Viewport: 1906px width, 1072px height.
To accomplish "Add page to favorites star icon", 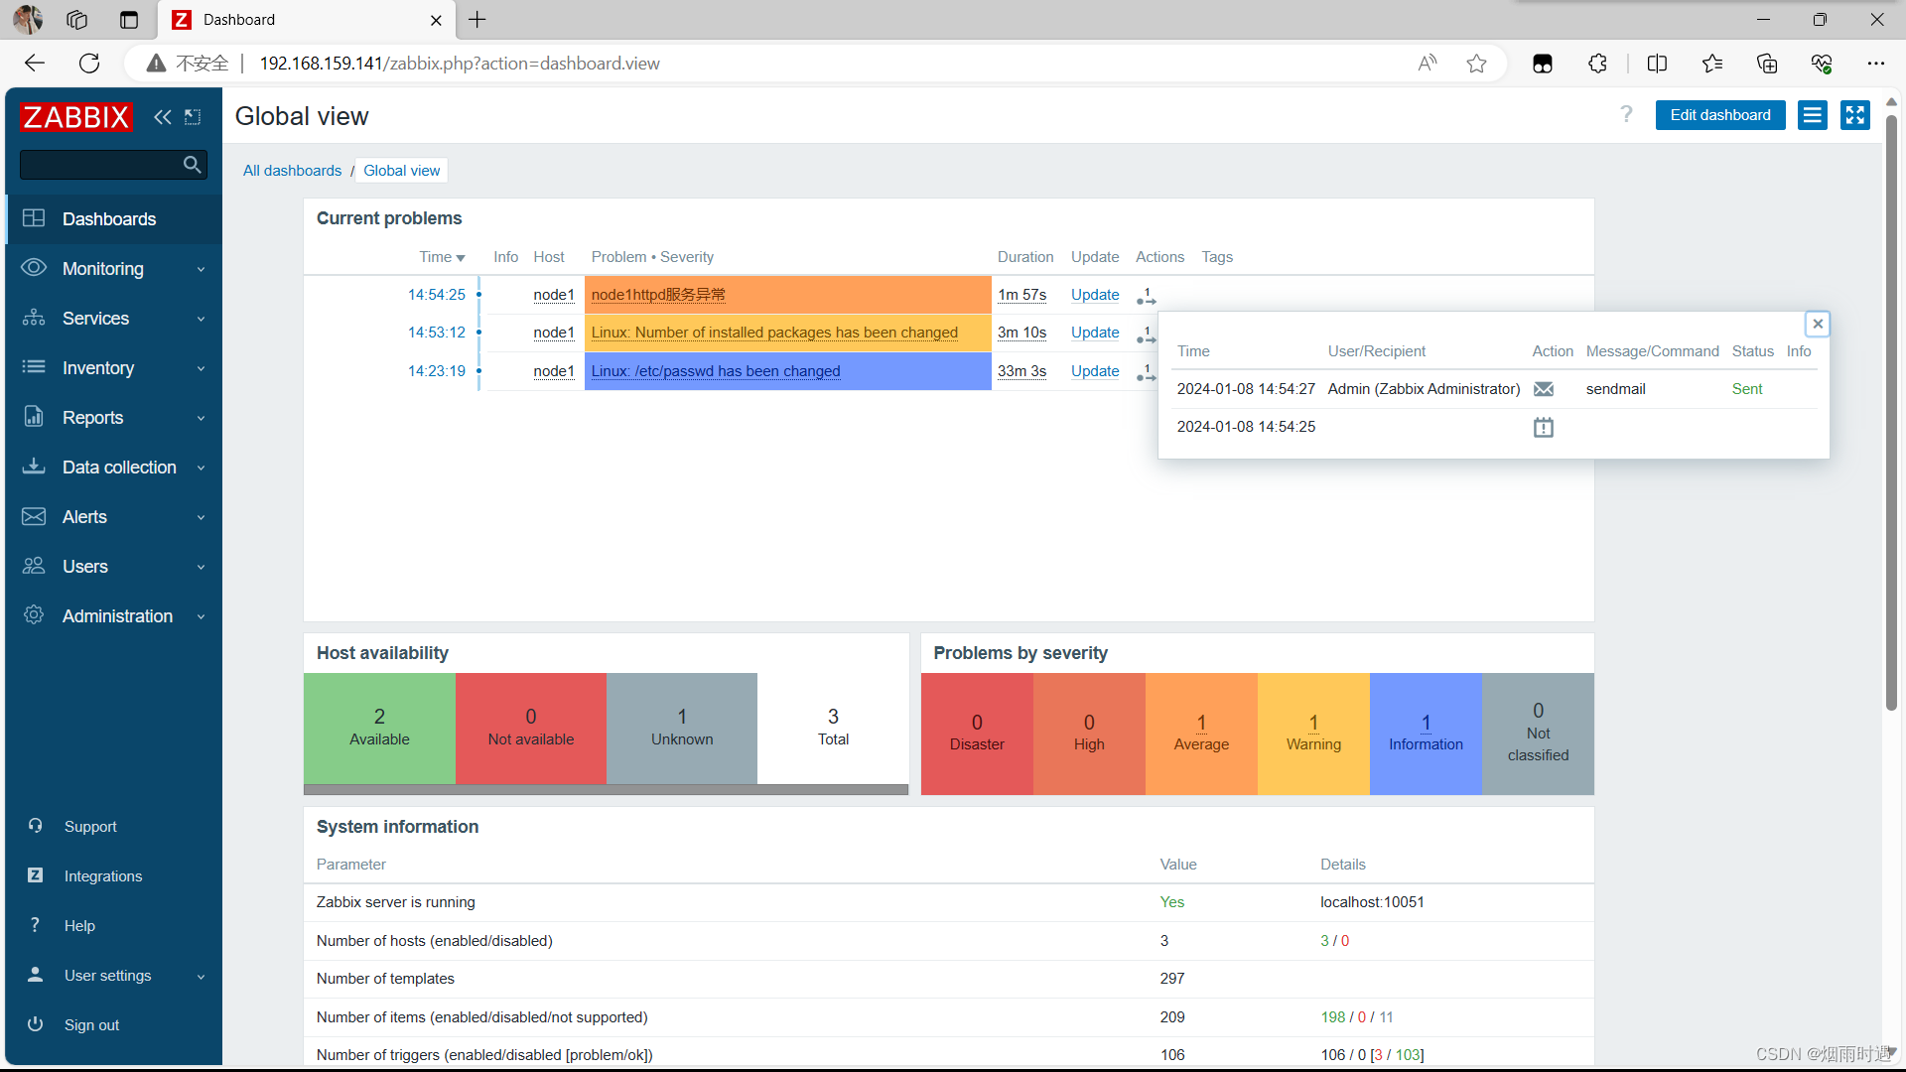I will [x=1476, y=64].
